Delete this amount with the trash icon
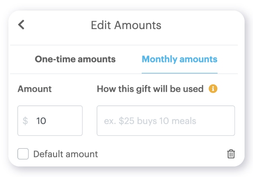The image size is (253, 177). point(231,154)
